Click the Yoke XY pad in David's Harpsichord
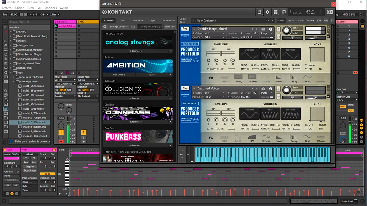This screenshot has height=206, width=367. click(x=317, y=55)
